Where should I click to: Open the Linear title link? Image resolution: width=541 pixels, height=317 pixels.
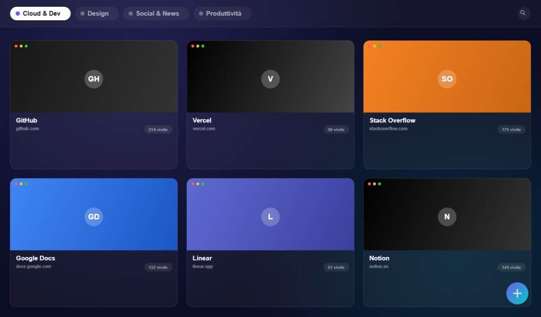coord(202,258)
